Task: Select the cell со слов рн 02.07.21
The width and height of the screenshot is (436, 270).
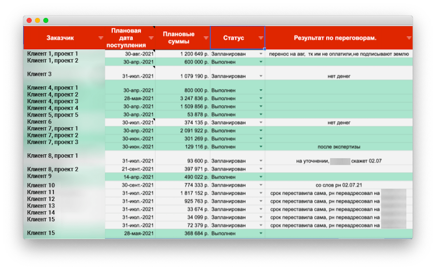Action: coord(339,185)
